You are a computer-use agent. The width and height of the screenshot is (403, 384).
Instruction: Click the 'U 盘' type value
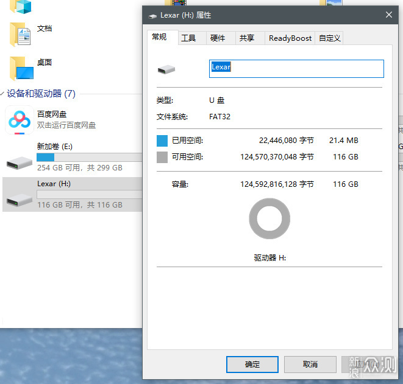click(216, 100)
